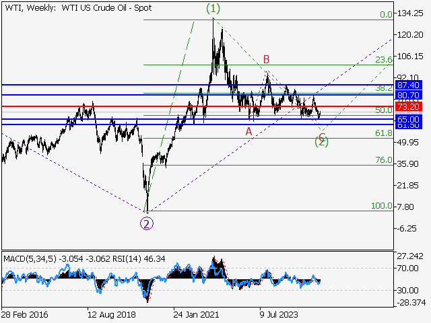Click the 9 Jul 2023 date label
The height and width of the screenshot is (323, 431).
click(281, 314)
